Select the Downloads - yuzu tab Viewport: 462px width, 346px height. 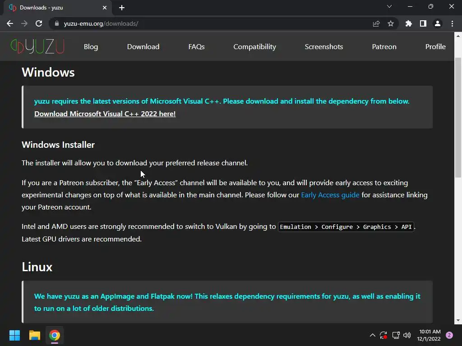(x=58, y=8)
